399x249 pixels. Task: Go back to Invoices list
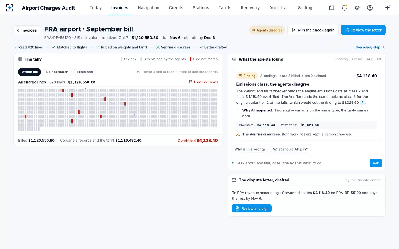27,30
